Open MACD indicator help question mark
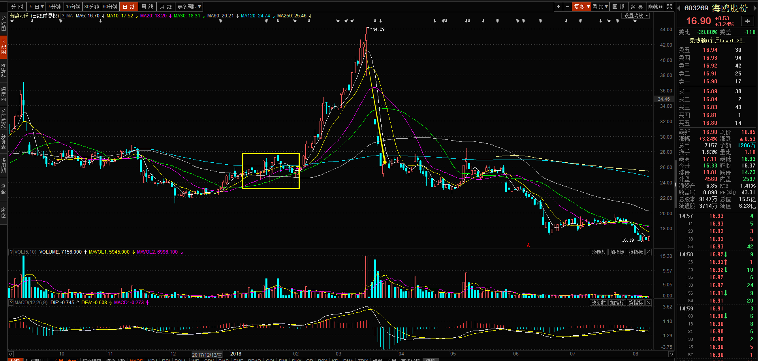Viewport: 758px width, 361px height. coord(11,303)
